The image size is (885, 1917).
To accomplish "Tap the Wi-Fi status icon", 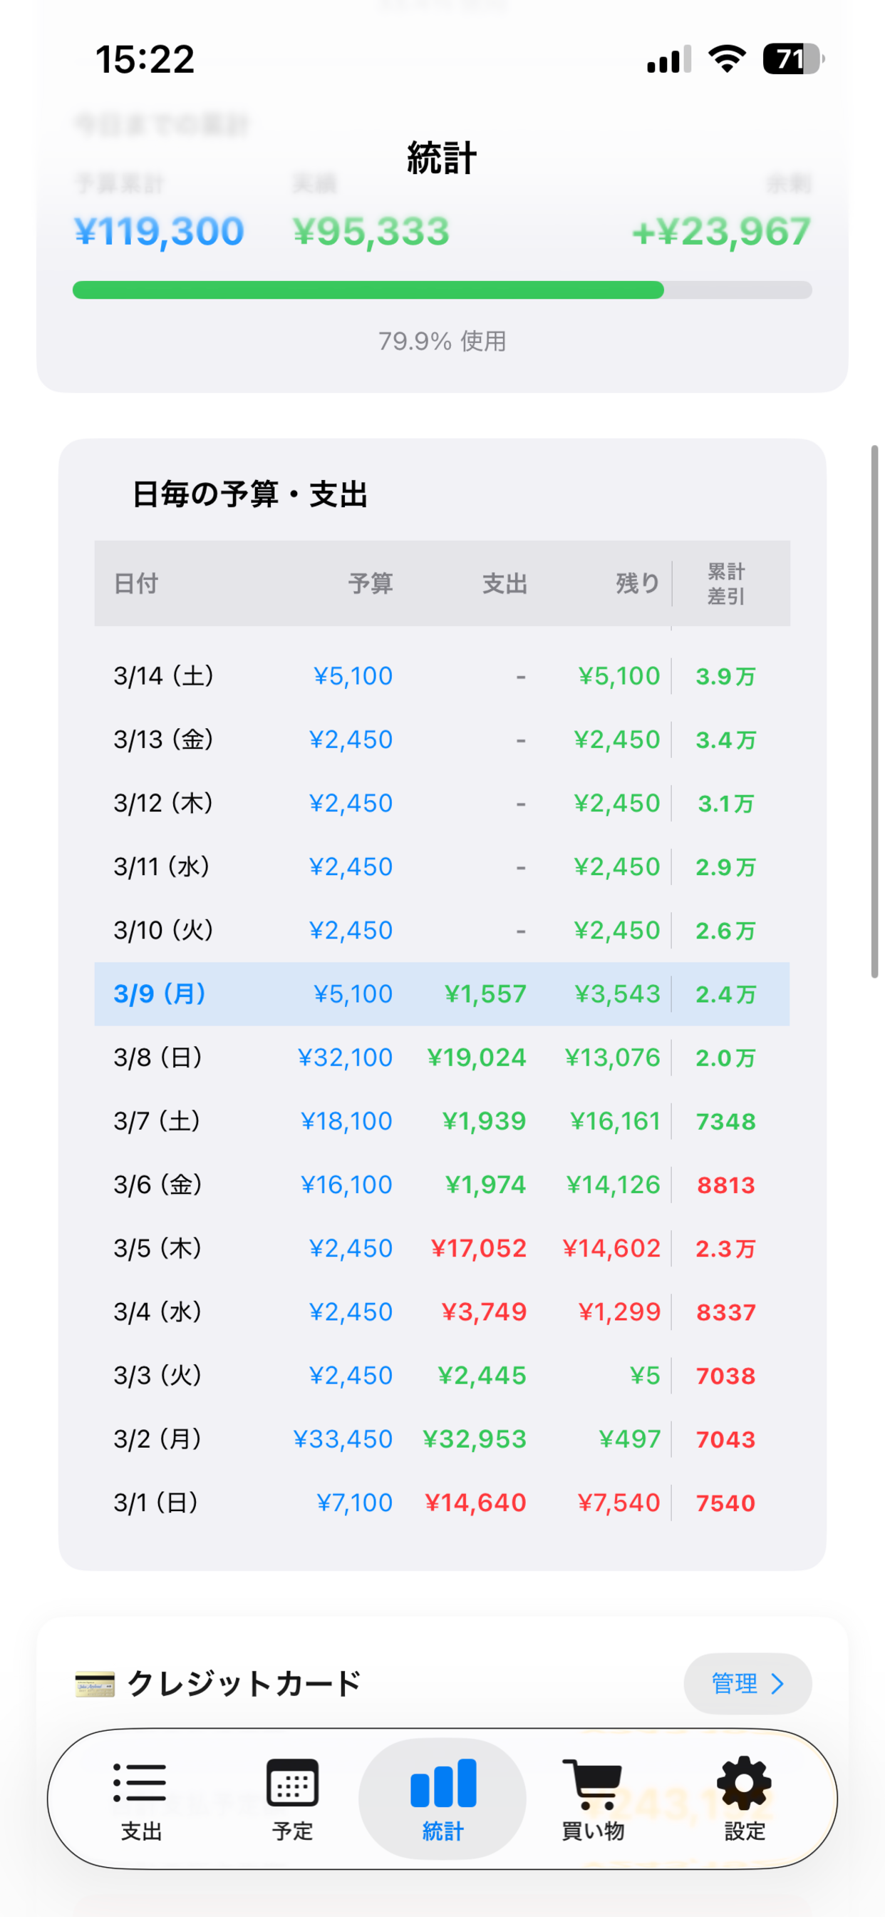I will pos(727,58).
